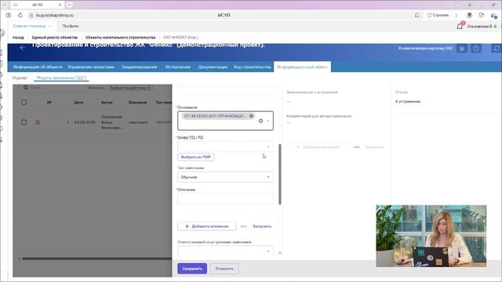Click the scroll-down arrow of the form panel
The image size is (502, 282).
[280, 253]
